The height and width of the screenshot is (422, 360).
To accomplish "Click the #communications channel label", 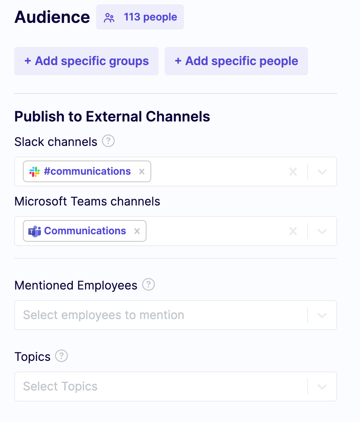I will 87,172.
